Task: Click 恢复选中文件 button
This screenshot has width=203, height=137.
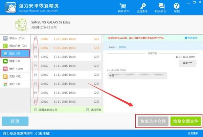Action: pyautogui.click(x=153, y=121)
